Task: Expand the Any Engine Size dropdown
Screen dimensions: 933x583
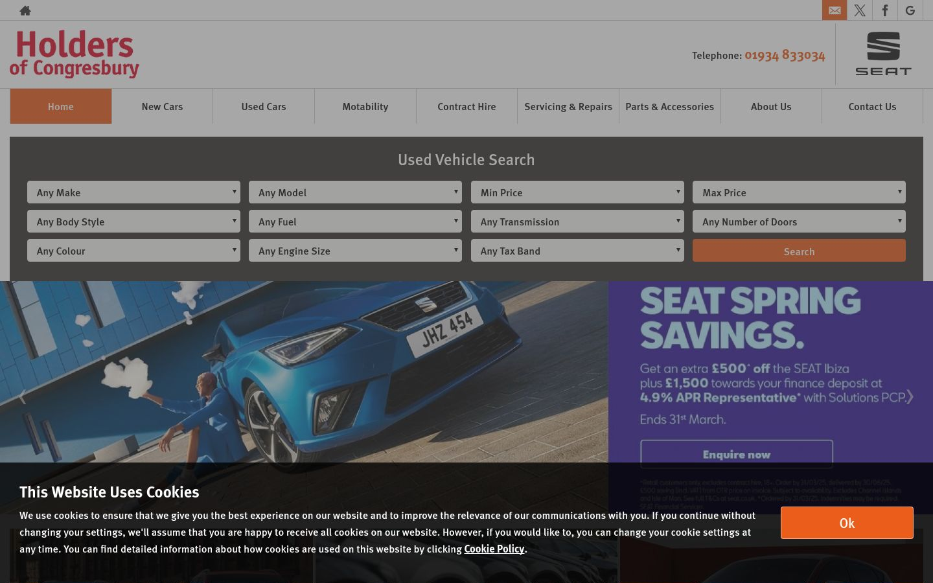Action: (x=355, y=251)
